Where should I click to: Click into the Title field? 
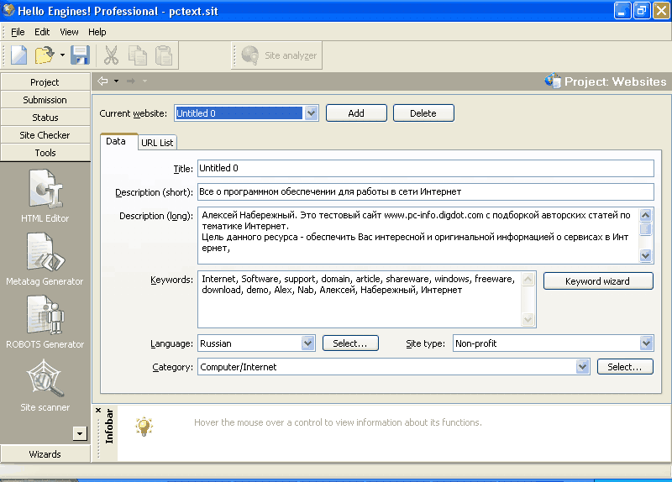[x=426, y=168]
